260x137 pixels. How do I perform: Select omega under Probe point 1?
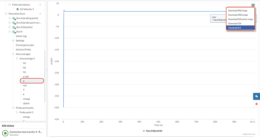tap(26, 117)
